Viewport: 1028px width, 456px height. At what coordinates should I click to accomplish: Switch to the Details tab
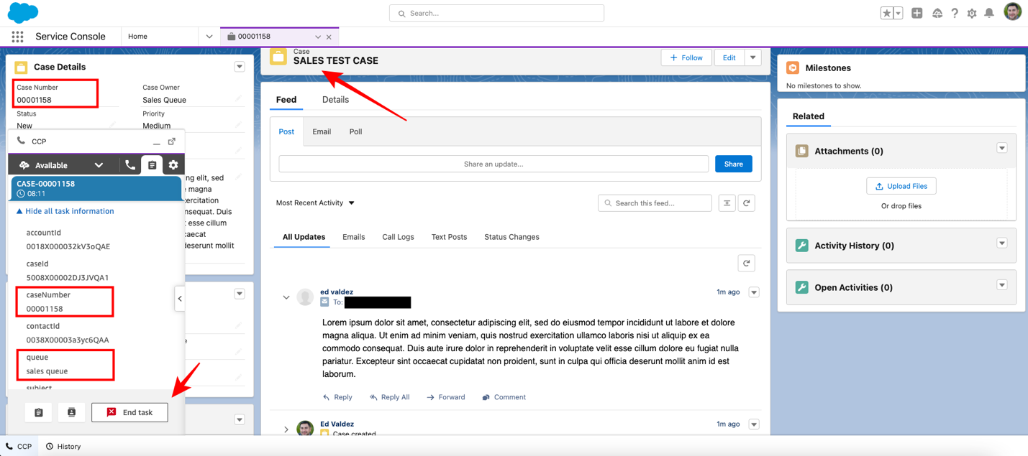click(x=335, y=100)
